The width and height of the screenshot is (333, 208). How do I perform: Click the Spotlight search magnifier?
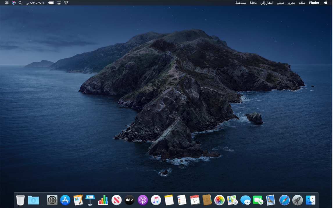pyautogui.click(x=20, y=3)
